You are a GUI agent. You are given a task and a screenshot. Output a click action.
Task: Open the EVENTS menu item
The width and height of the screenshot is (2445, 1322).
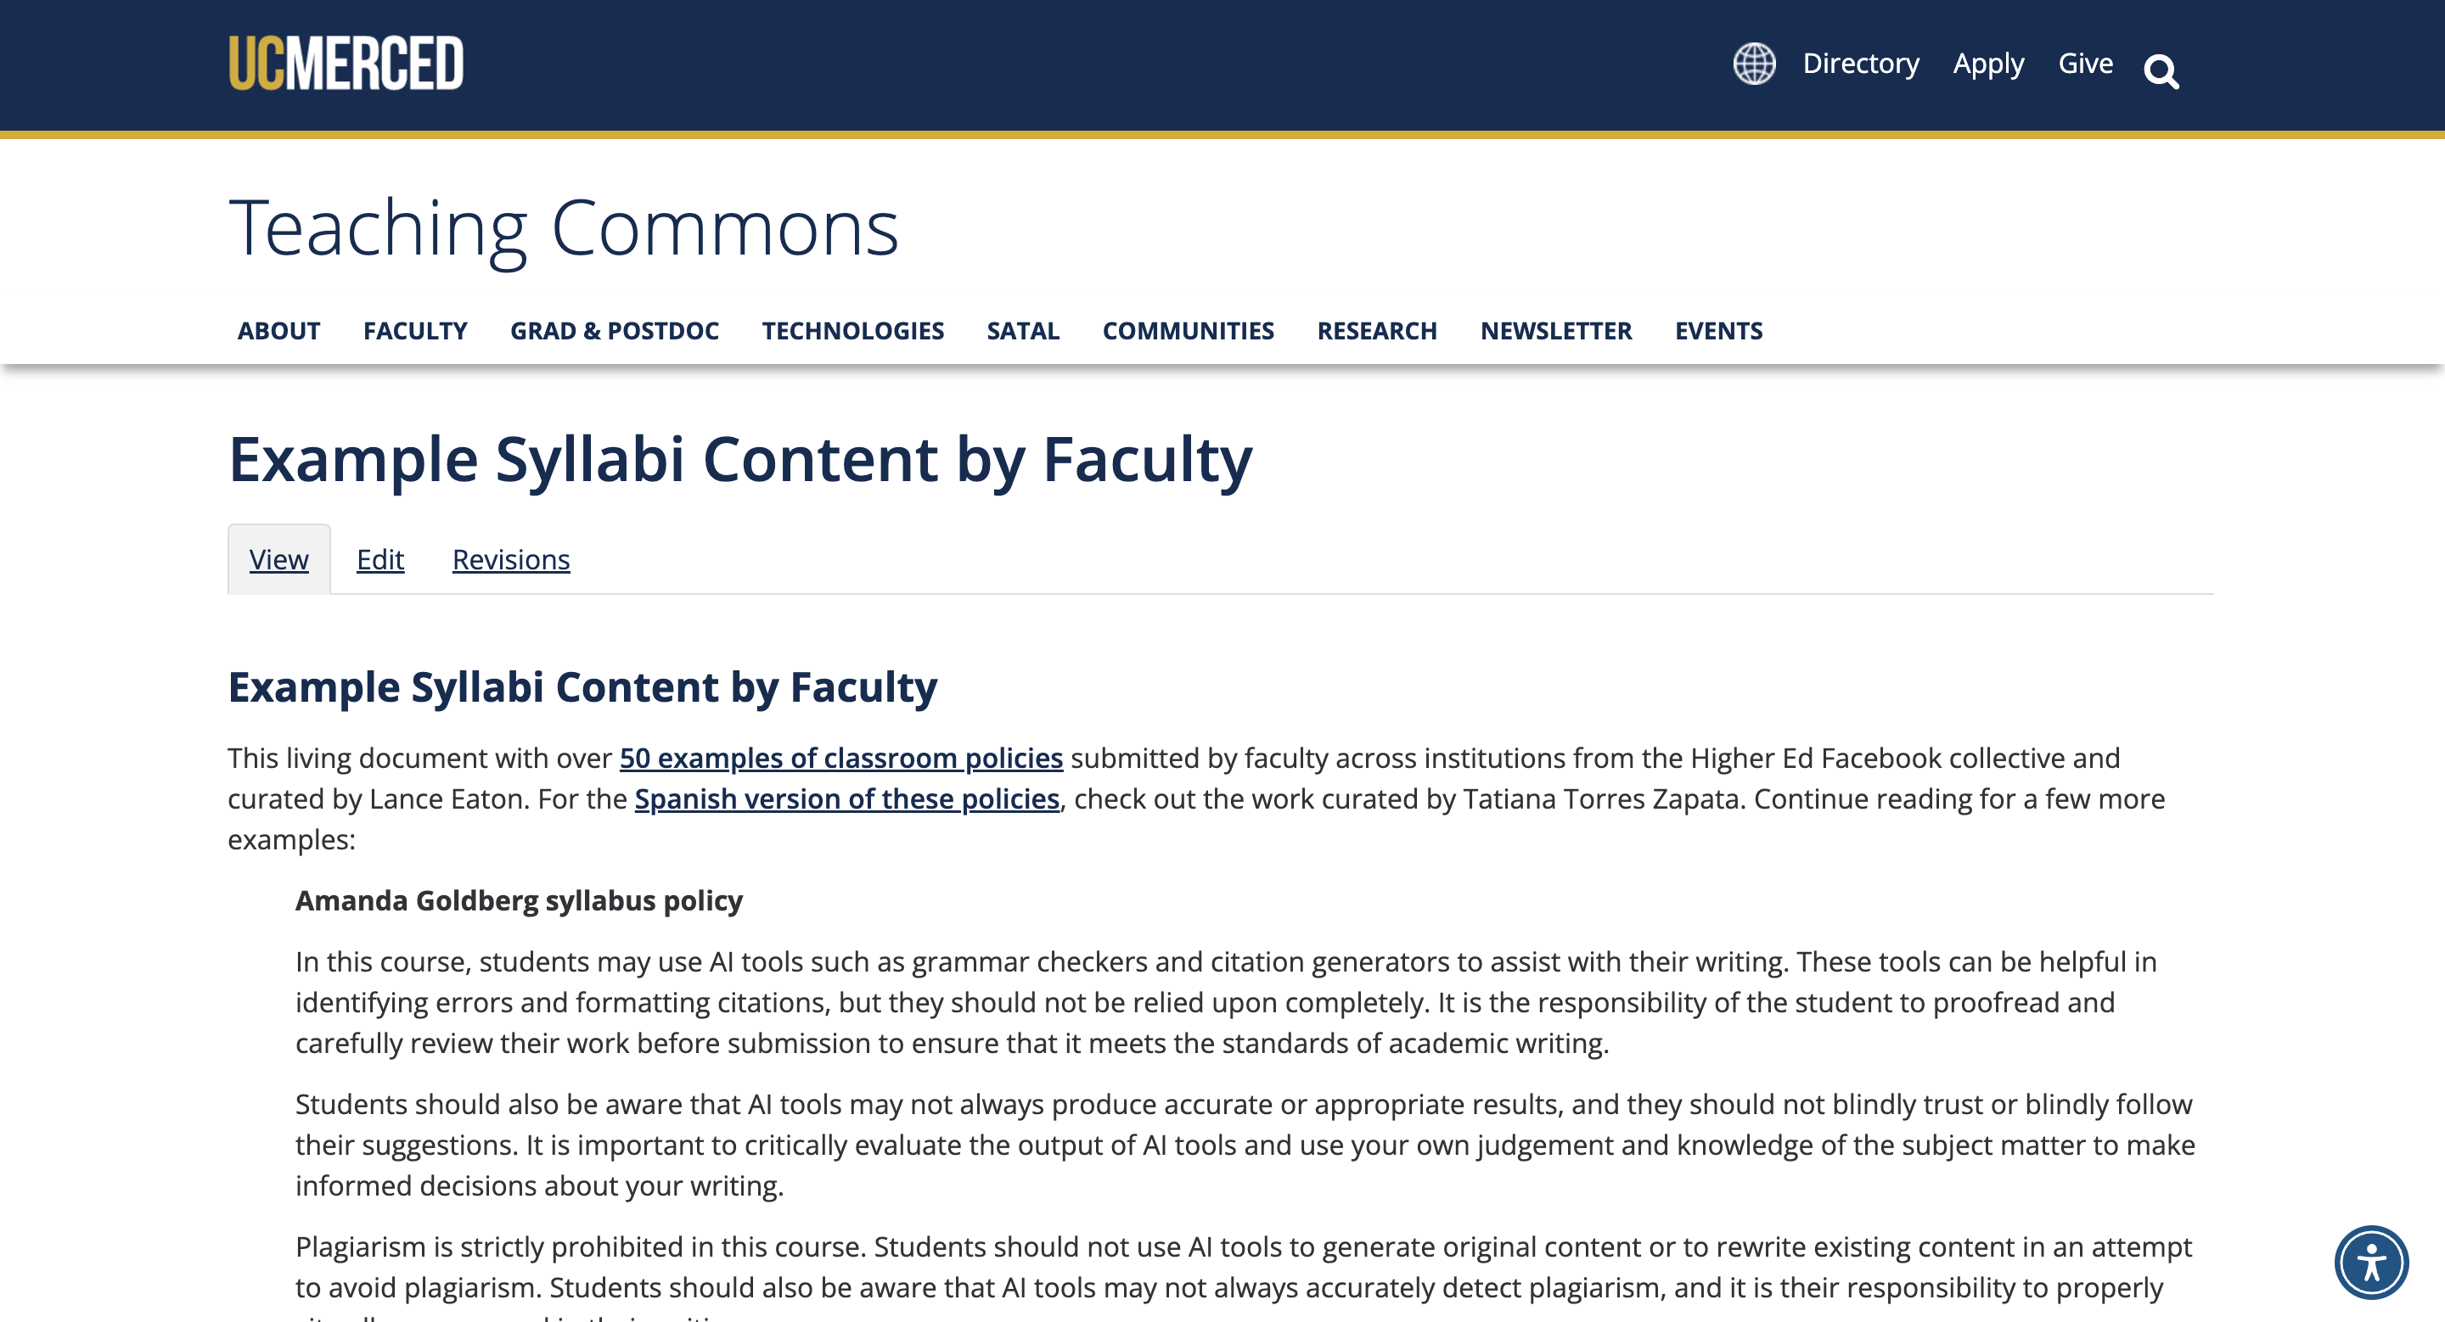click(1718, 330)
